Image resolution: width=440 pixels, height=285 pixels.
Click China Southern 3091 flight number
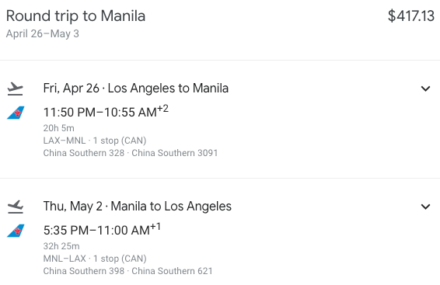click(175, 153)
